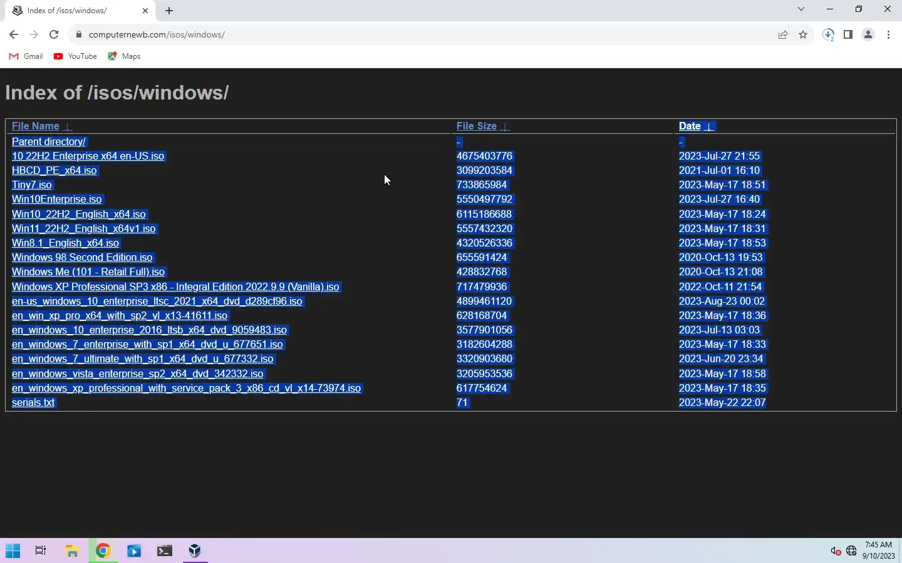
Task: Go back to the previous page
Action: (14, 35)
